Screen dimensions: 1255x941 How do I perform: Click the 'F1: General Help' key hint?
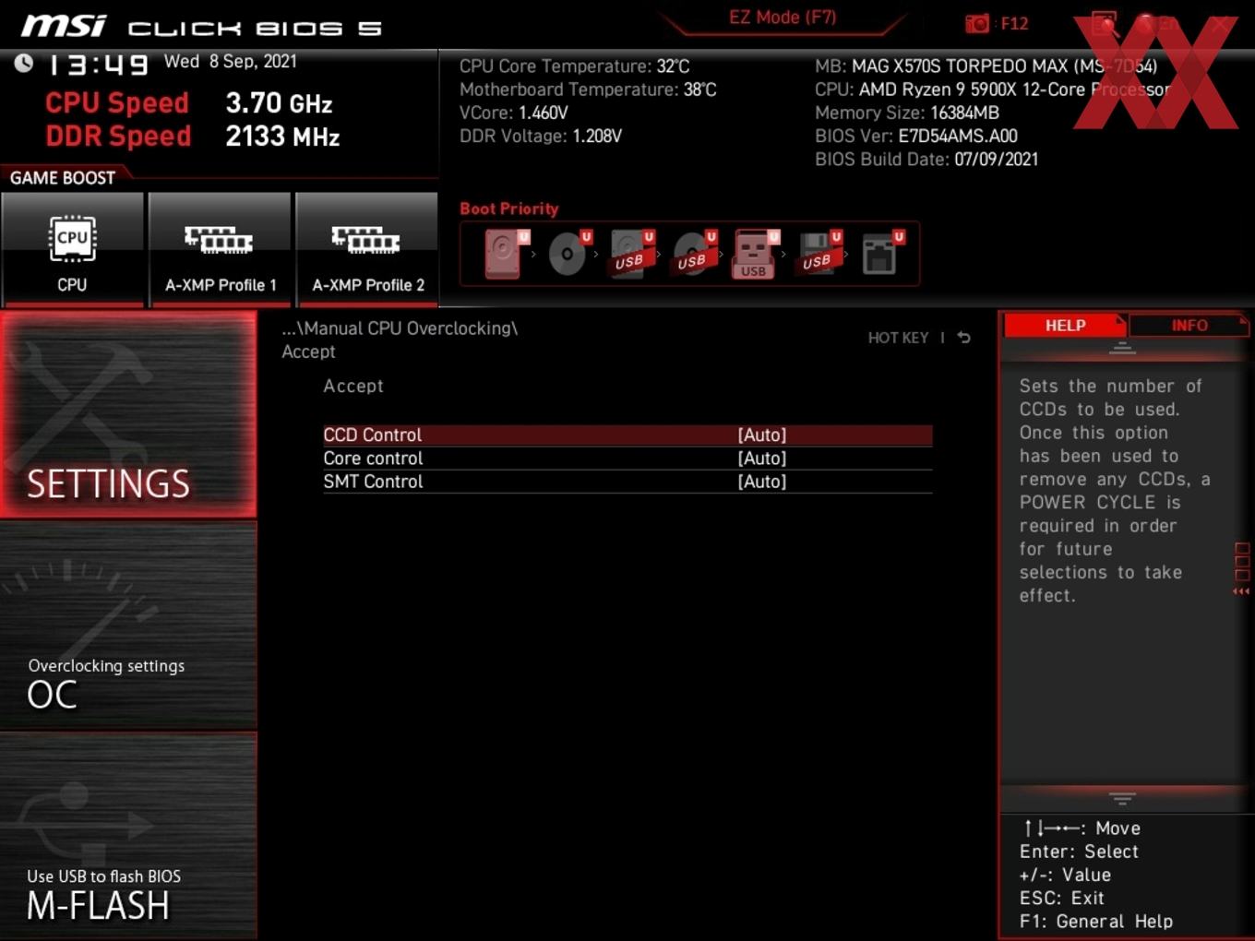1096,921
